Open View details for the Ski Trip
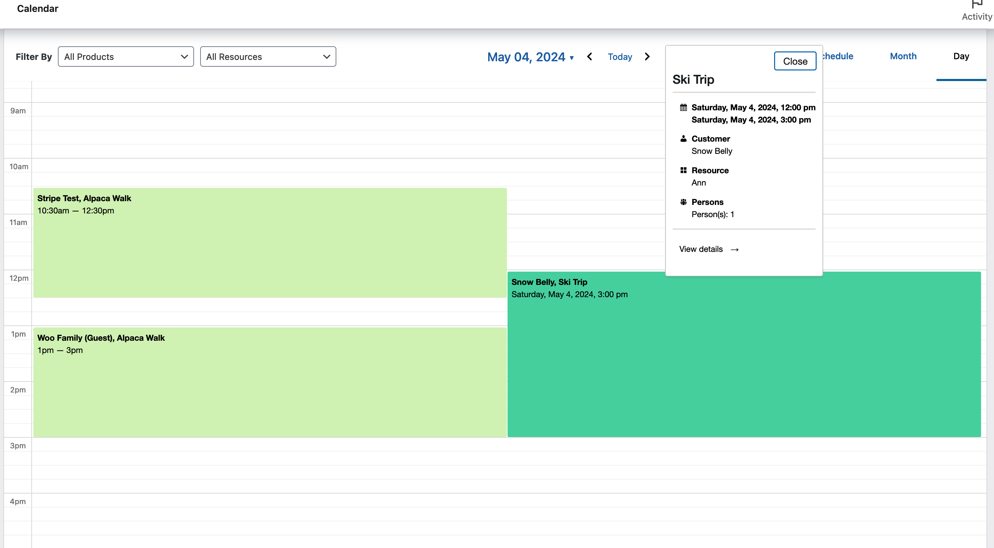The image size is (994, 548). click(701, 249)
